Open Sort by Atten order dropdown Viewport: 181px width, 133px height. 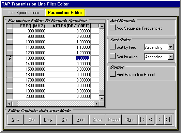coord(171,57)
